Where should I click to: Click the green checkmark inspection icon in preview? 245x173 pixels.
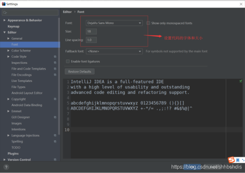pos(241,81)
